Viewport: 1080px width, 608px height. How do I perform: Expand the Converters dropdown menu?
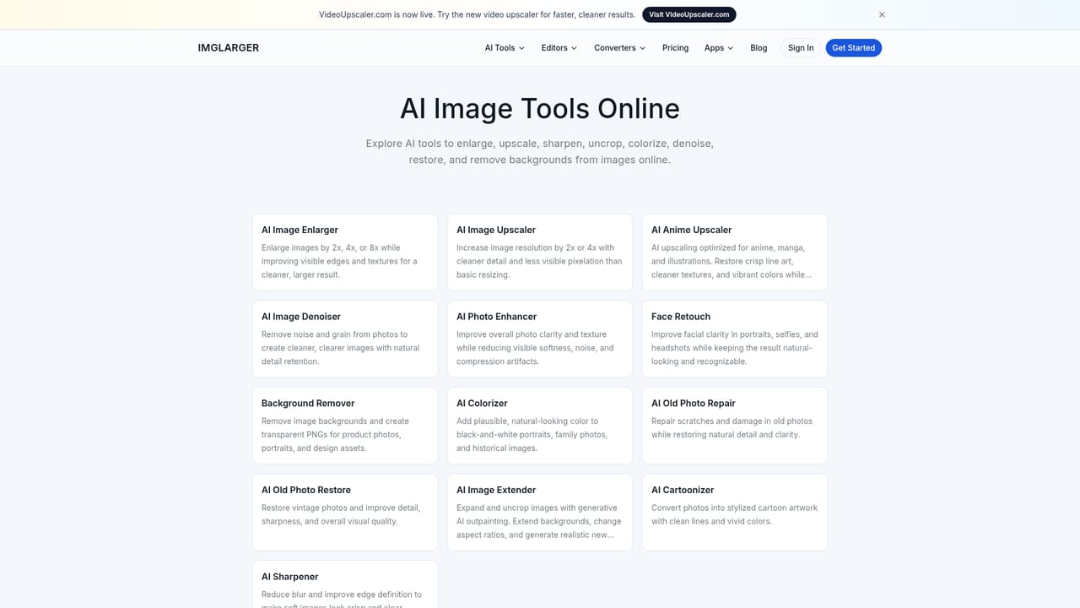[619, 48]
